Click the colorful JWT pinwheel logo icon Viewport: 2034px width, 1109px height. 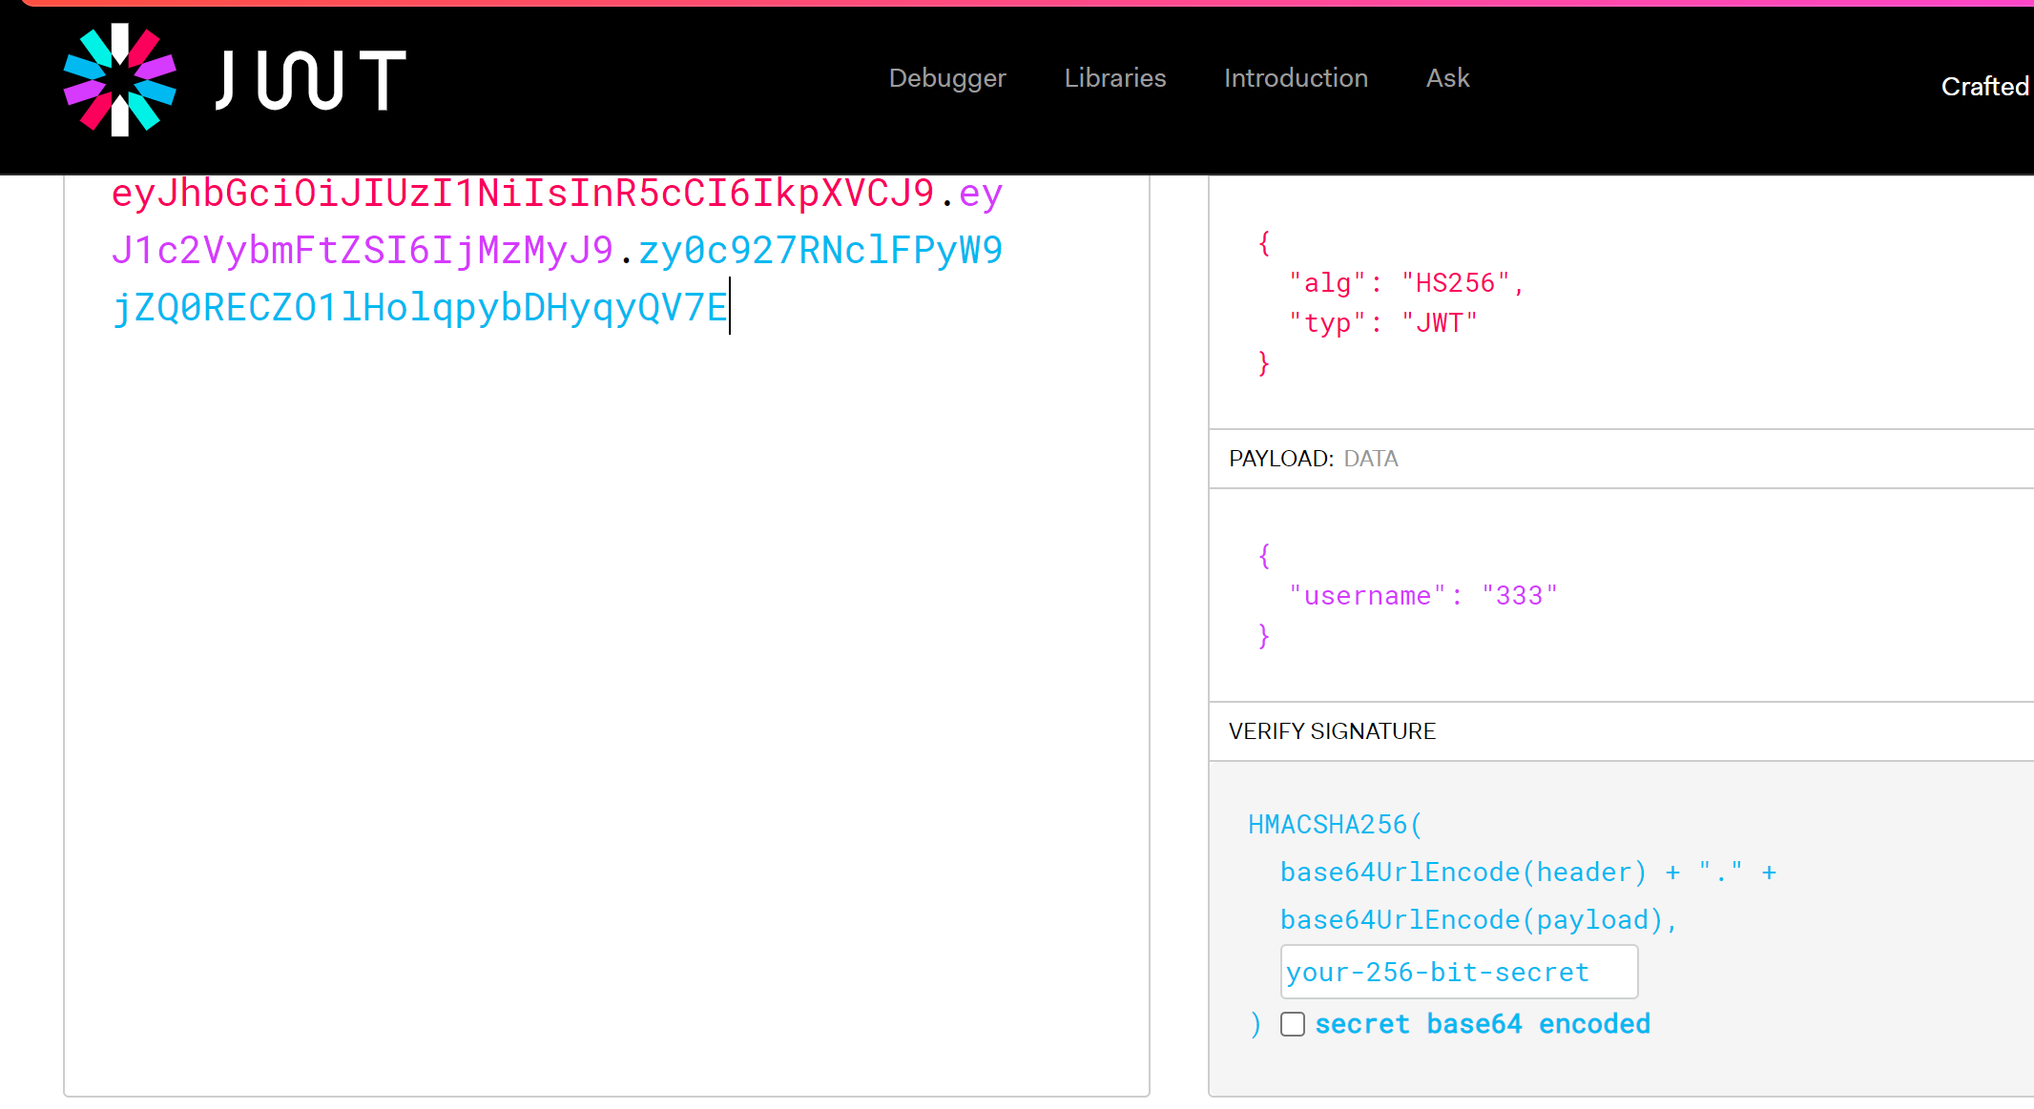(x=120, y=80)
